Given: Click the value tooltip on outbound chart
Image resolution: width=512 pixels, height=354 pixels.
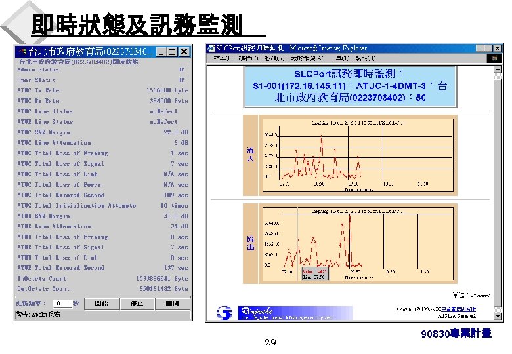Looking at the screenshot, I should 314,274.
